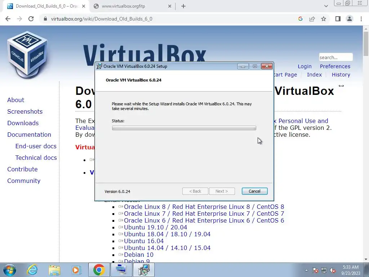Click the VirtualBox cube logo
Viewport: 369px width, 277px height.
point(27,55)
